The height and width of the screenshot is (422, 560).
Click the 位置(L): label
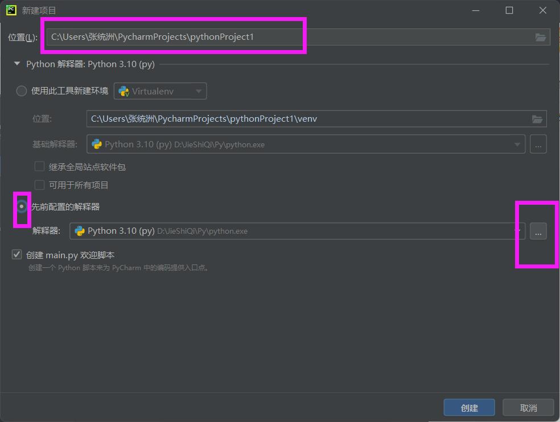(23, 37)
